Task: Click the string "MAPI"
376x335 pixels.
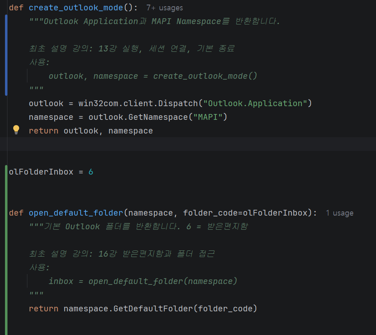Action: pyautogui.click(x=208, y=117)
